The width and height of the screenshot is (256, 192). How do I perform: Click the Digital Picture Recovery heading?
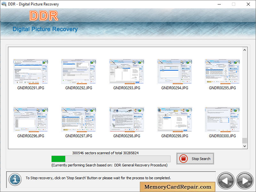(x=45, y=29)
